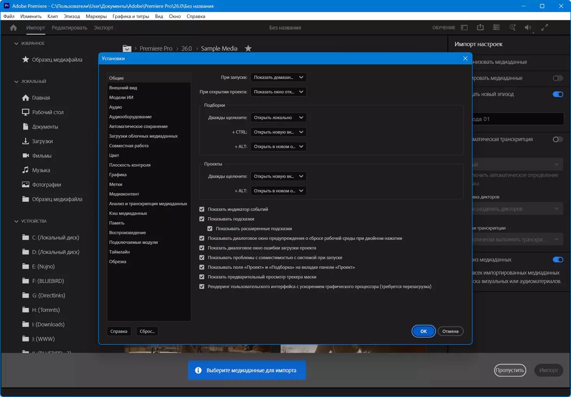Uncheck Показать индикатор событий checkbox
Screen dimensions: 571x397
pyautogui.click(x=202, y=209)
